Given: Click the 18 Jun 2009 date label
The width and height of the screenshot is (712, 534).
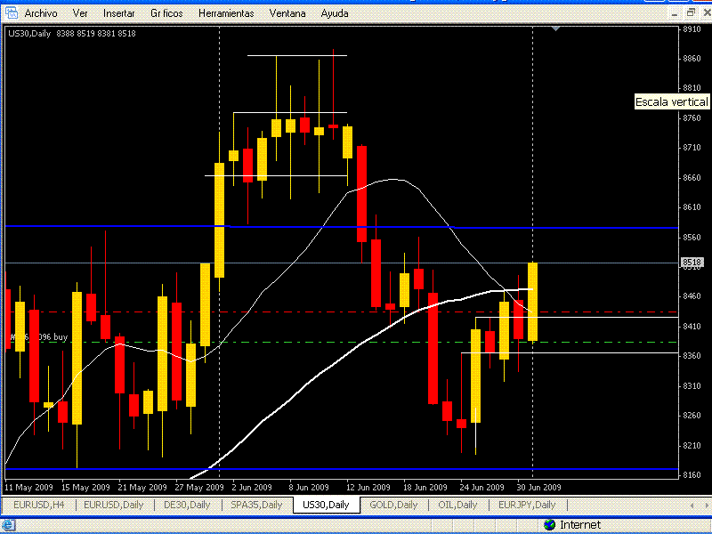Looking at the screenshot, I should point(425,487).
